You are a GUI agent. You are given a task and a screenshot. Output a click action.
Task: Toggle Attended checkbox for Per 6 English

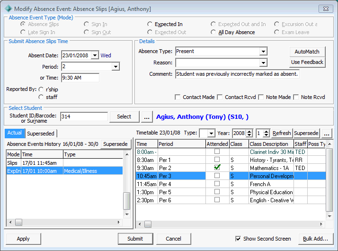tap(217, 200)
